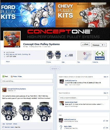Click the Comment link under the engine photos post

[9, 124]
